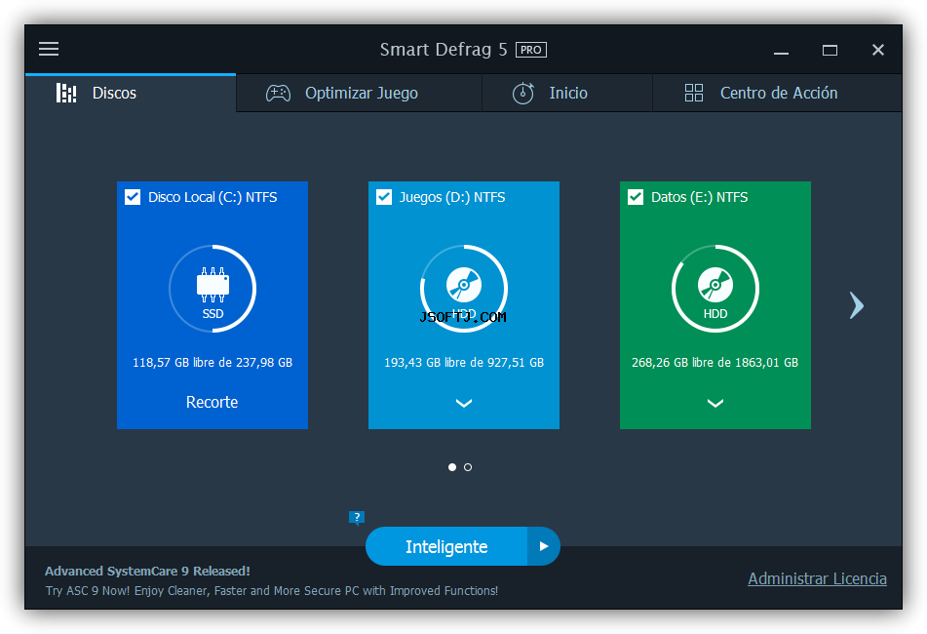Image resolution: width=927 pixels, height=634 pixels.
Task: Uncheck Datos (E:) NTFS checkbox
Action: click(636, 197)
